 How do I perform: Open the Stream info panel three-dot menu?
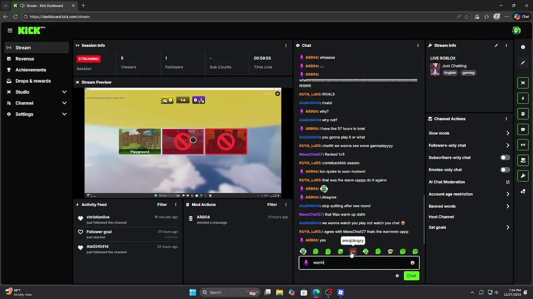click(506, 45)
